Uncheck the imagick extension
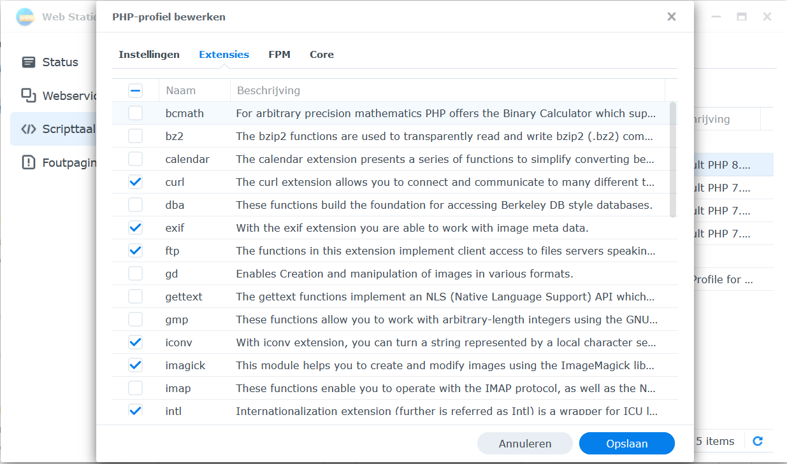 coord(135,365)
